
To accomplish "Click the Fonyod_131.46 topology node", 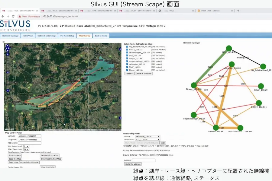I will coord(216,128).
